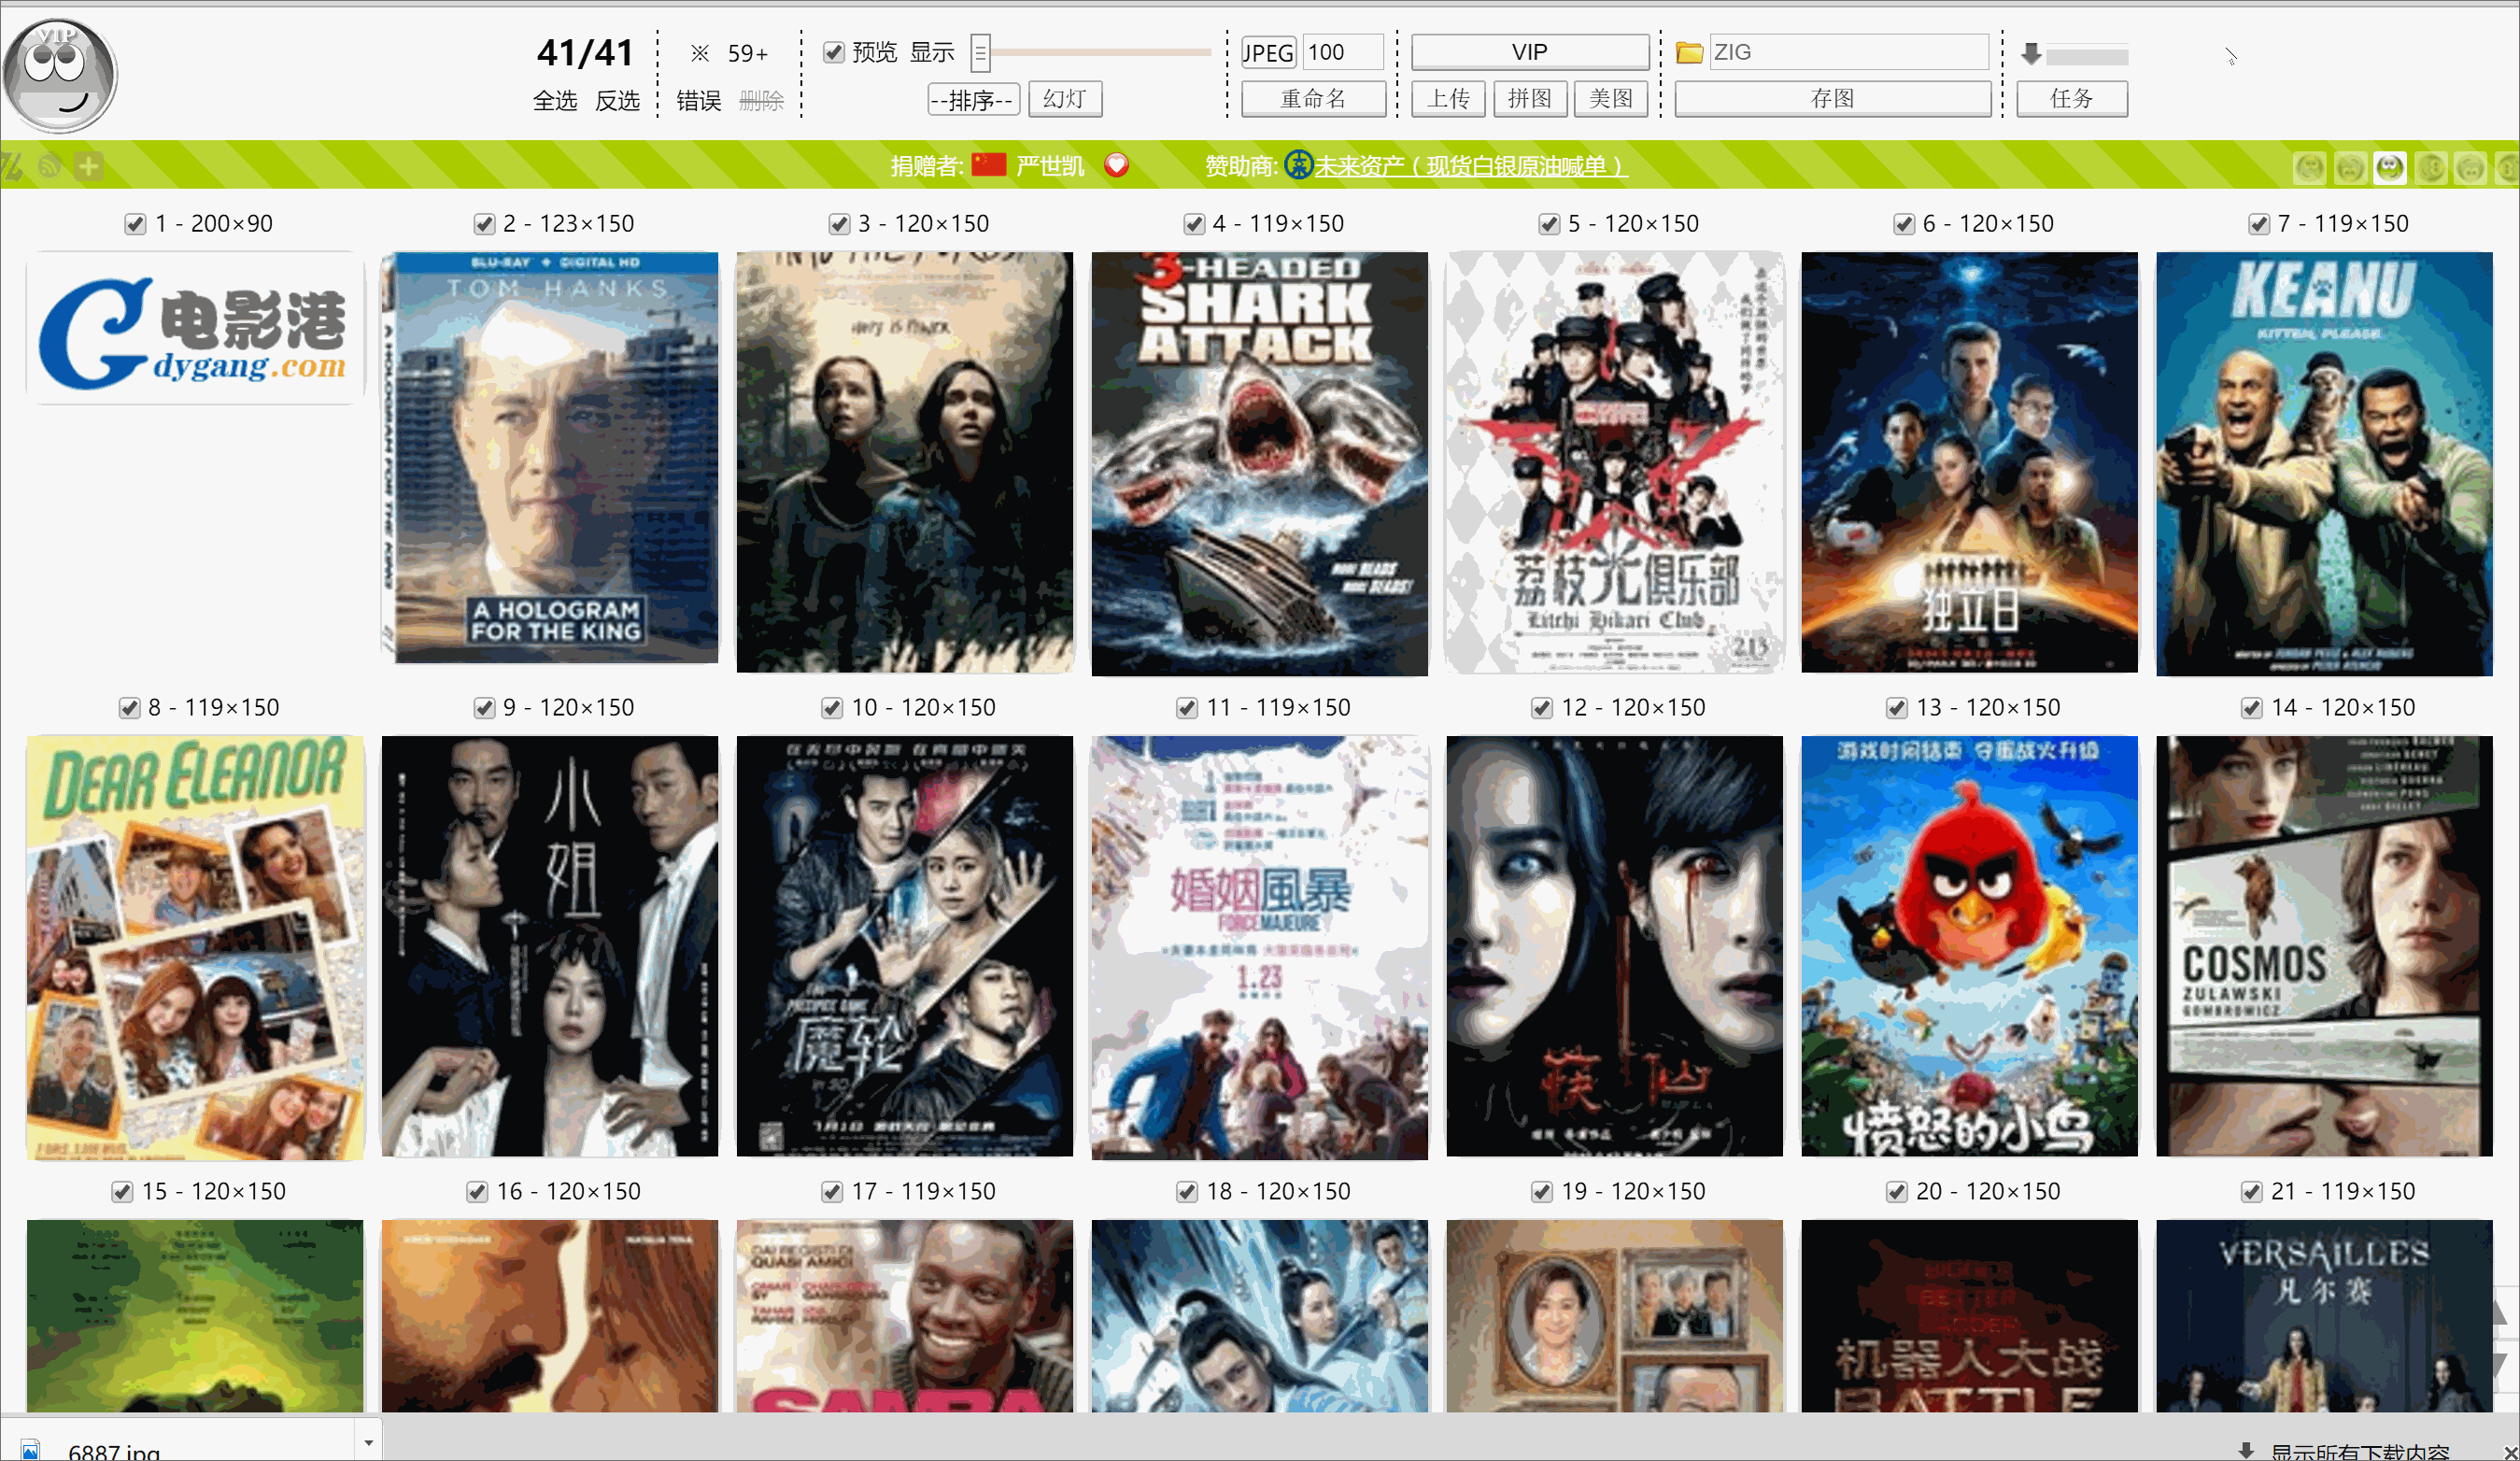The width and height of the screenshot is (2520, 1461).
Task: Click the 上传 upload button
Action: point(1448,99)
